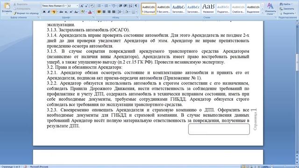Open the Шрифт group dialog launcher
Viewport: 299px width, 168px height.
pyautogui.click(x=93, y=17)
